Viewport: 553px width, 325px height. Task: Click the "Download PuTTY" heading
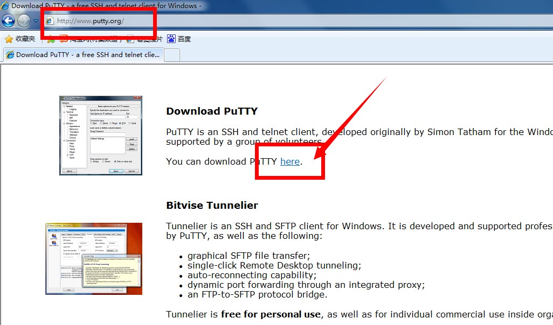click(x=212, y=111)
